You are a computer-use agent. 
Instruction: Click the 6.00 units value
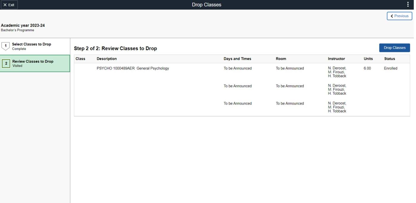(367, 68)
